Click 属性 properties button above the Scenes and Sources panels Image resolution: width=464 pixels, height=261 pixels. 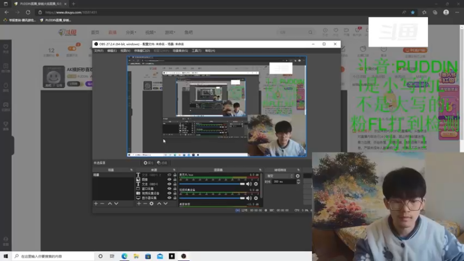pyautogui.click(x=148, y=163)
